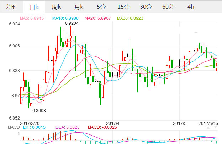Click the 6.888 y-axis value
222x144 pixels.
click(x=14, y=71)
